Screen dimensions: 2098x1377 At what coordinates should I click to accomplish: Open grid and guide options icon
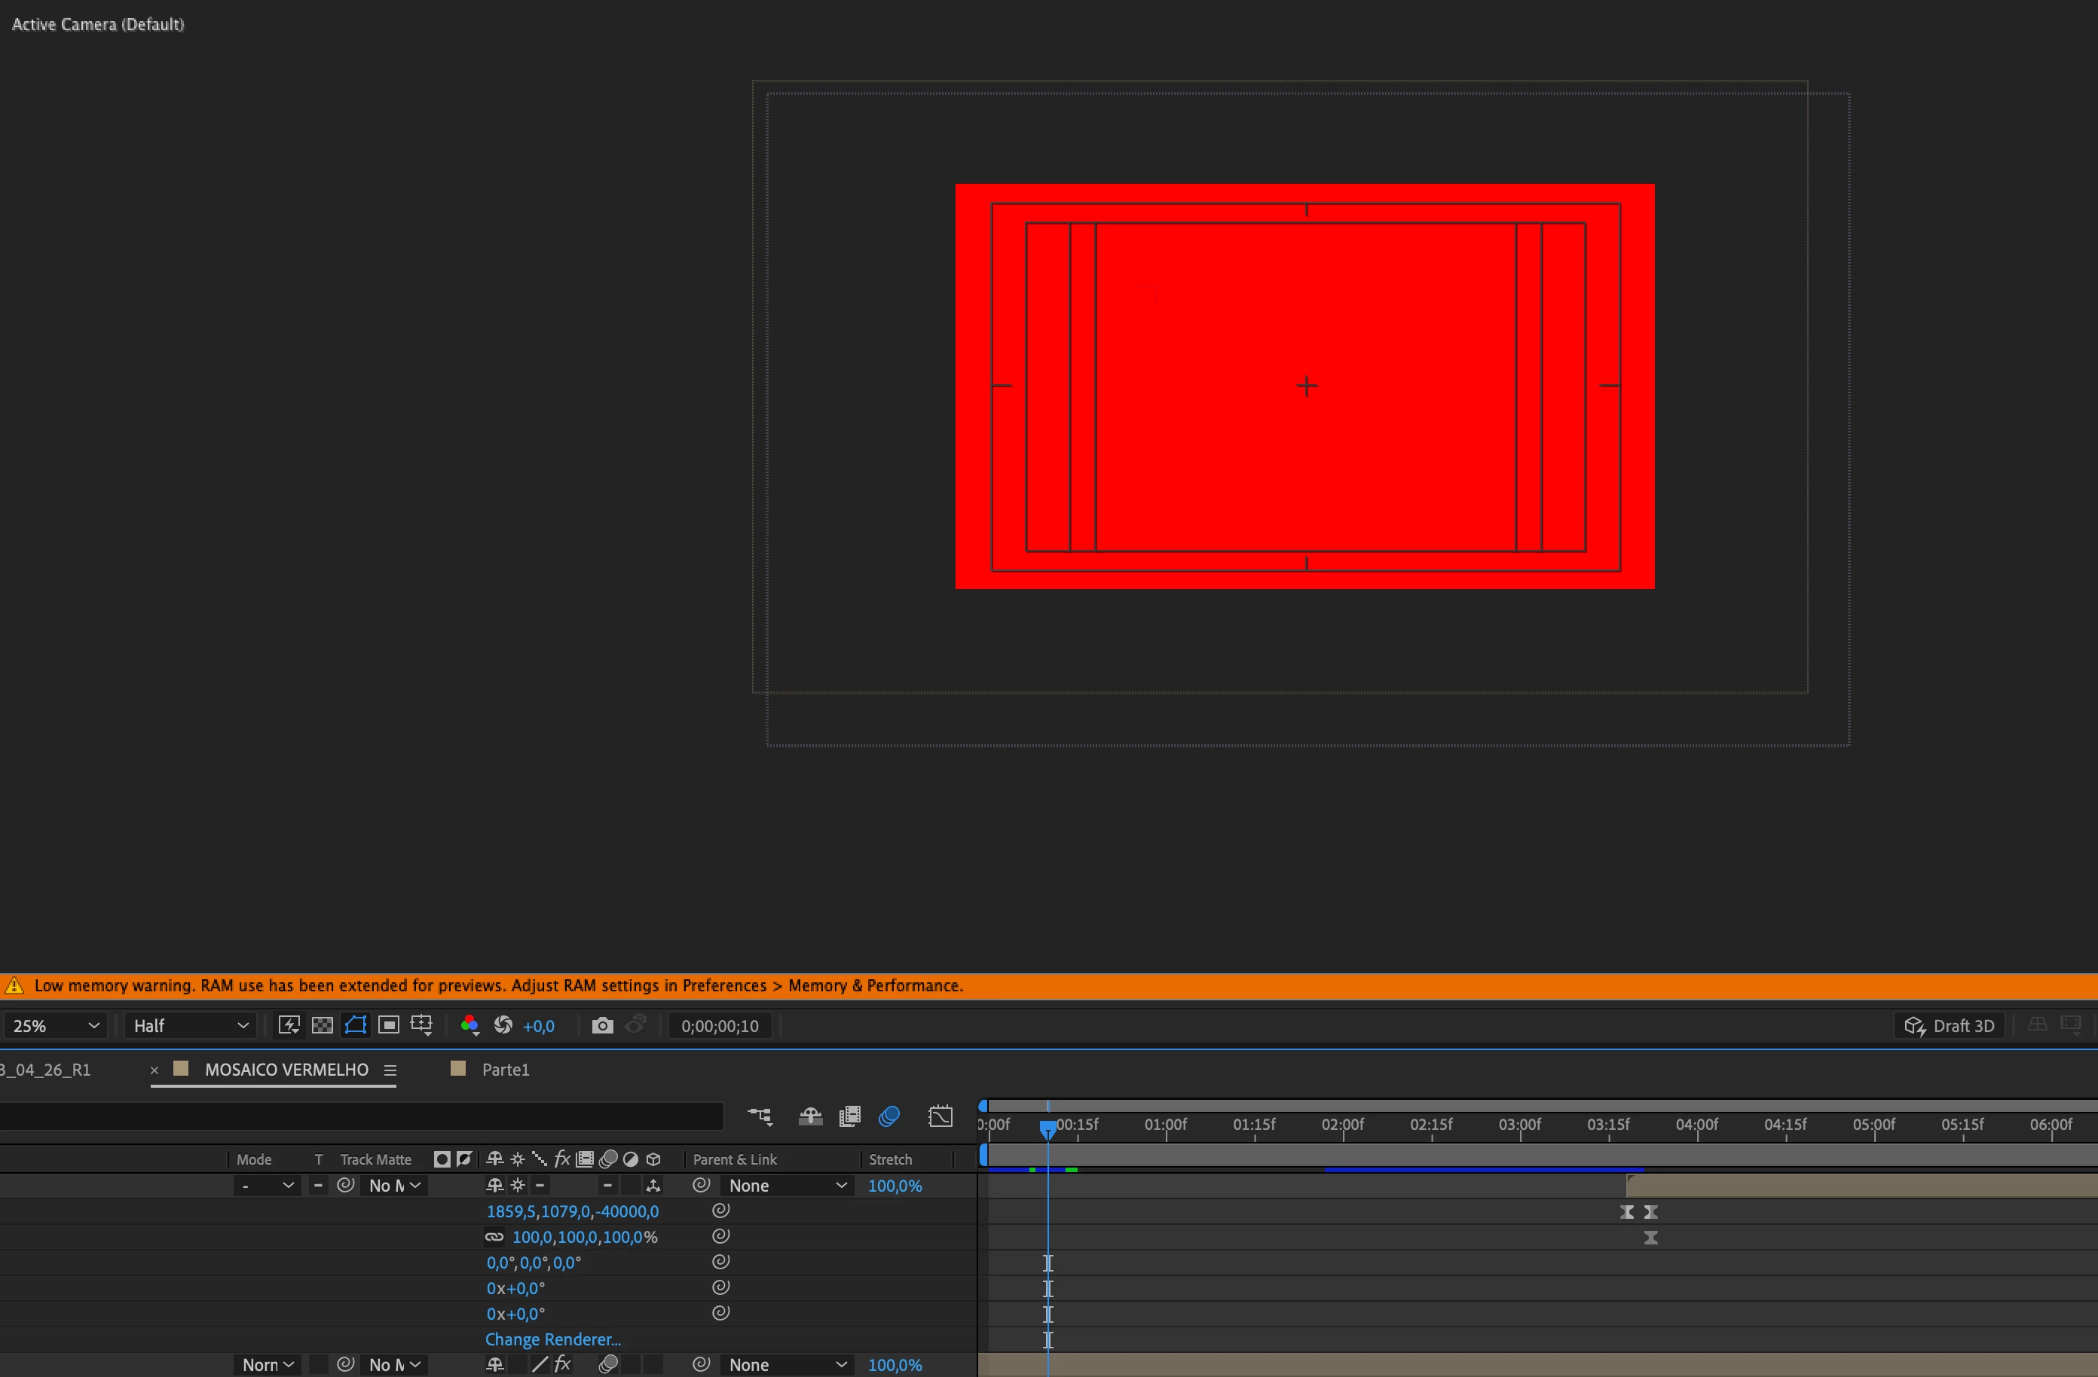tap(421, 1024)
